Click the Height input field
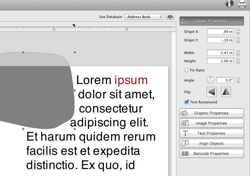Screen dimensions: 250x176 pos(220,61)
